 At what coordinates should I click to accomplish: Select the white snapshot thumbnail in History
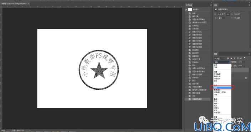[x=190, y=10]
